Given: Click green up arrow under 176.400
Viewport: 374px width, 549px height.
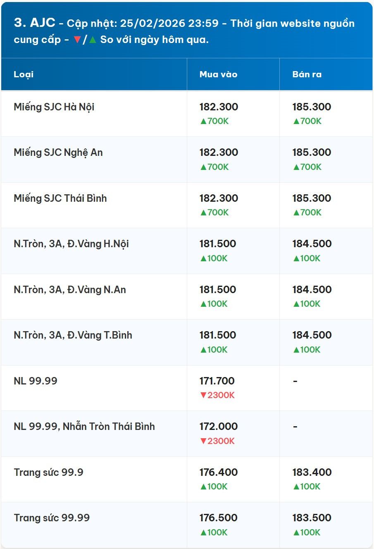Looking at the screenshot, I should (x=203, y=487).
